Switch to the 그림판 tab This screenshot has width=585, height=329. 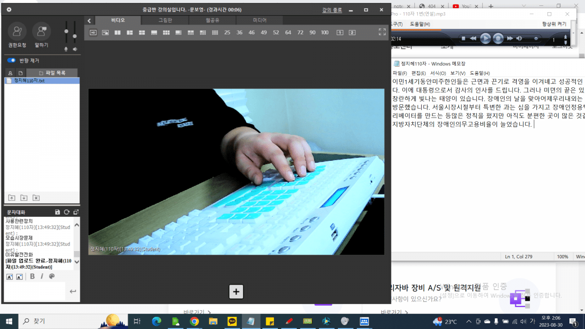point(165,20)
